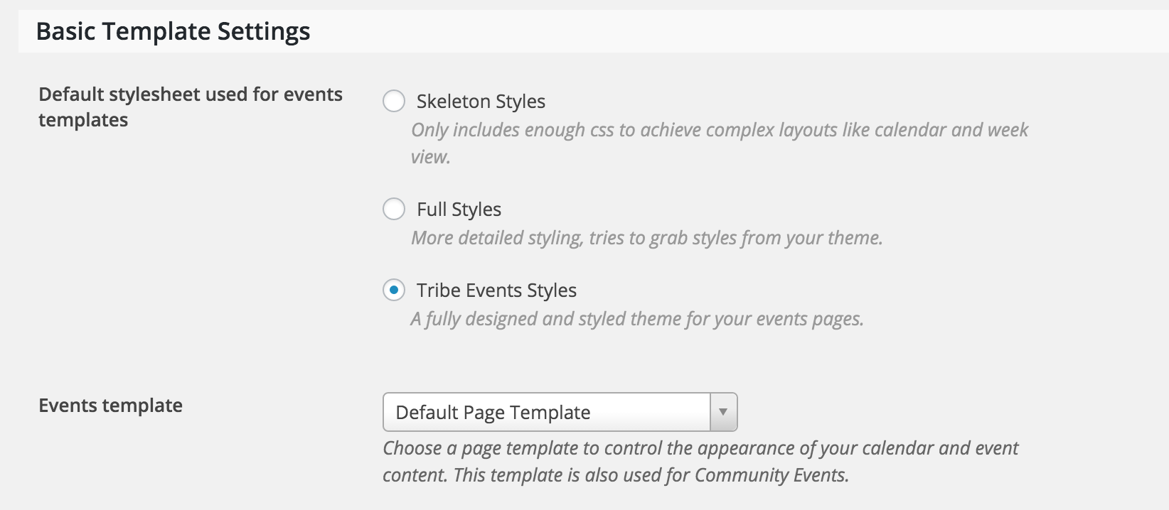The image size is (1169, 510).
Task: Select the Skeleton Styles radio button
Action: tap(394, 102)
